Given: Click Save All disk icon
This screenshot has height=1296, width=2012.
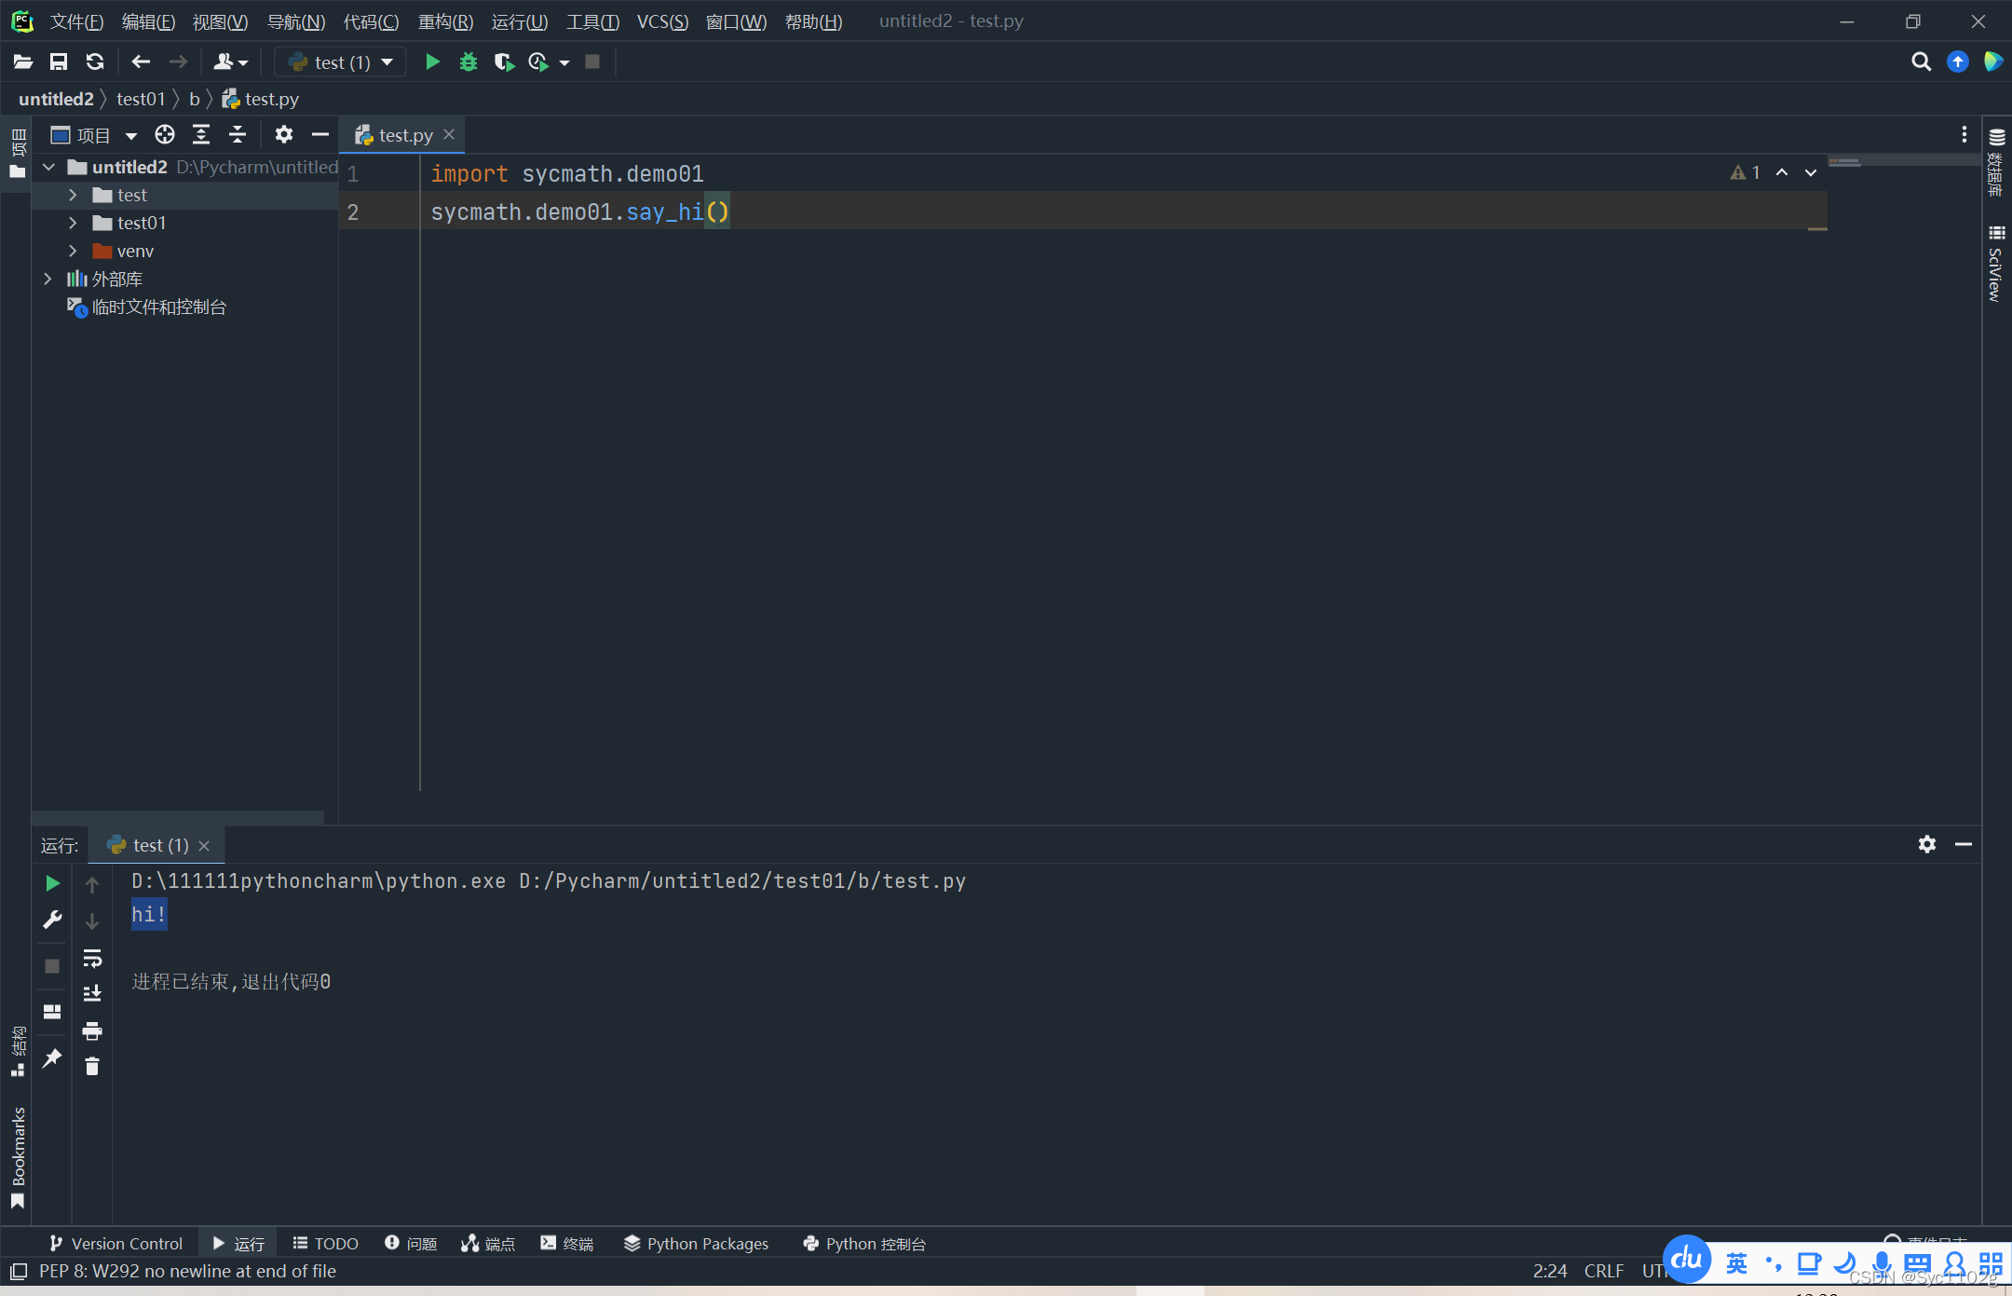Looking at the screenshot, I should tap(59, 61).
